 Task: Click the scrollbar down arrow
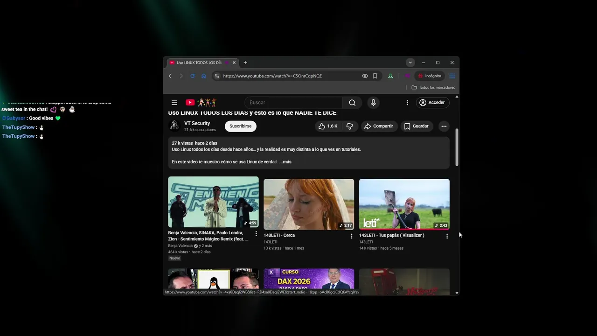[457, 293]
